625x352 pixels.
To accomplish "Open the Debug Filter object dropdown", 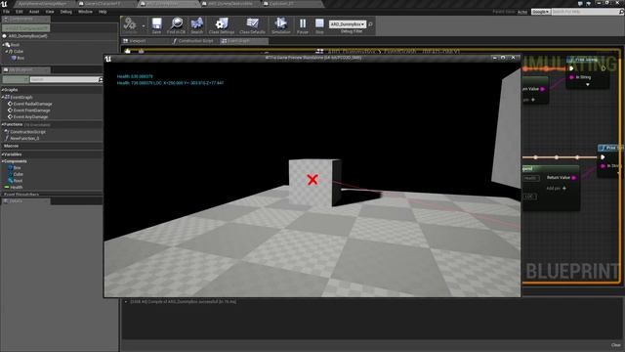I will [348, 24].
